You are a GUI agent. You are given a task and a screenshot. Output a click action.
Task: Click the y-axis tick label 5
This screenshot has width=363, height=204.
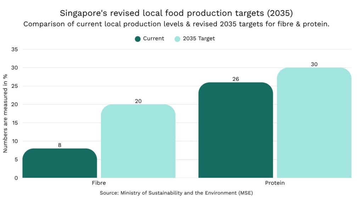pyautogui.click(x=16, y=160)
